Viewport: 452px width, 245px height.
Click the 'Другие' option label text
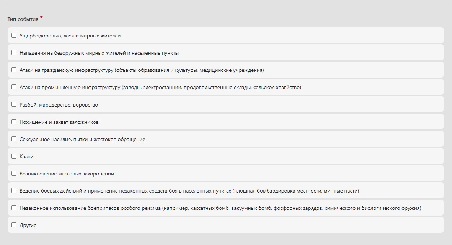(x=28, y=226)
